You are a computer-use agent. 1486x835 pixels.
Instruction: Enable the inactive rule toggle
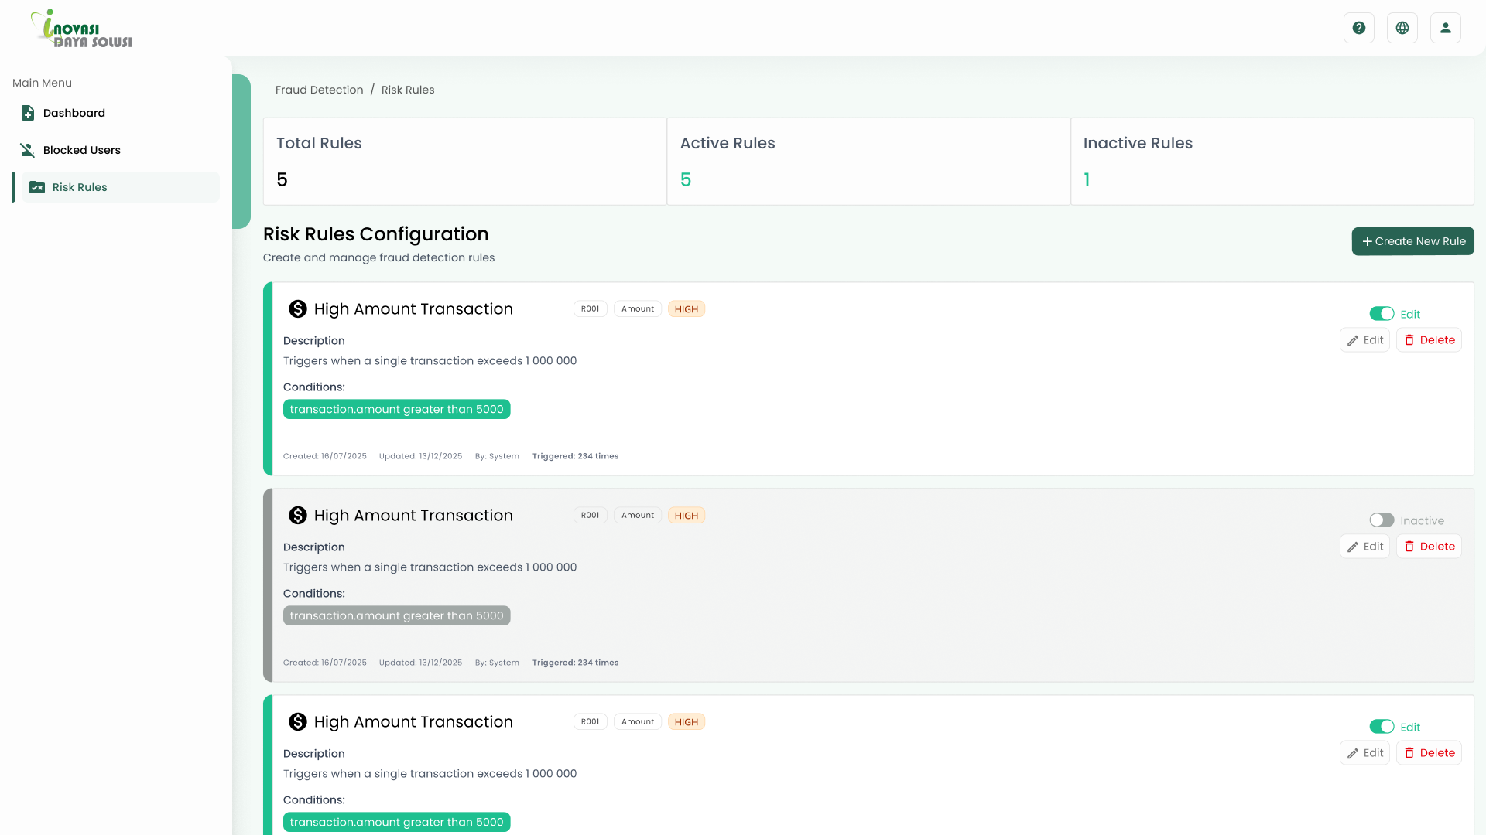(1382, 520)
